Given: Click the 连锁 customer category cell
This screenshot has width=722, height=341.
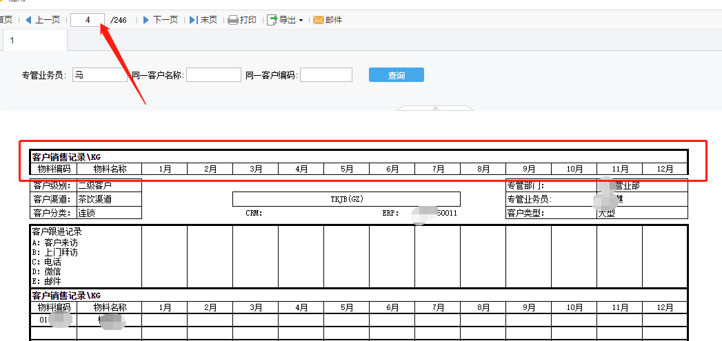Looking at the screenshot, I should tap(108, 213).
